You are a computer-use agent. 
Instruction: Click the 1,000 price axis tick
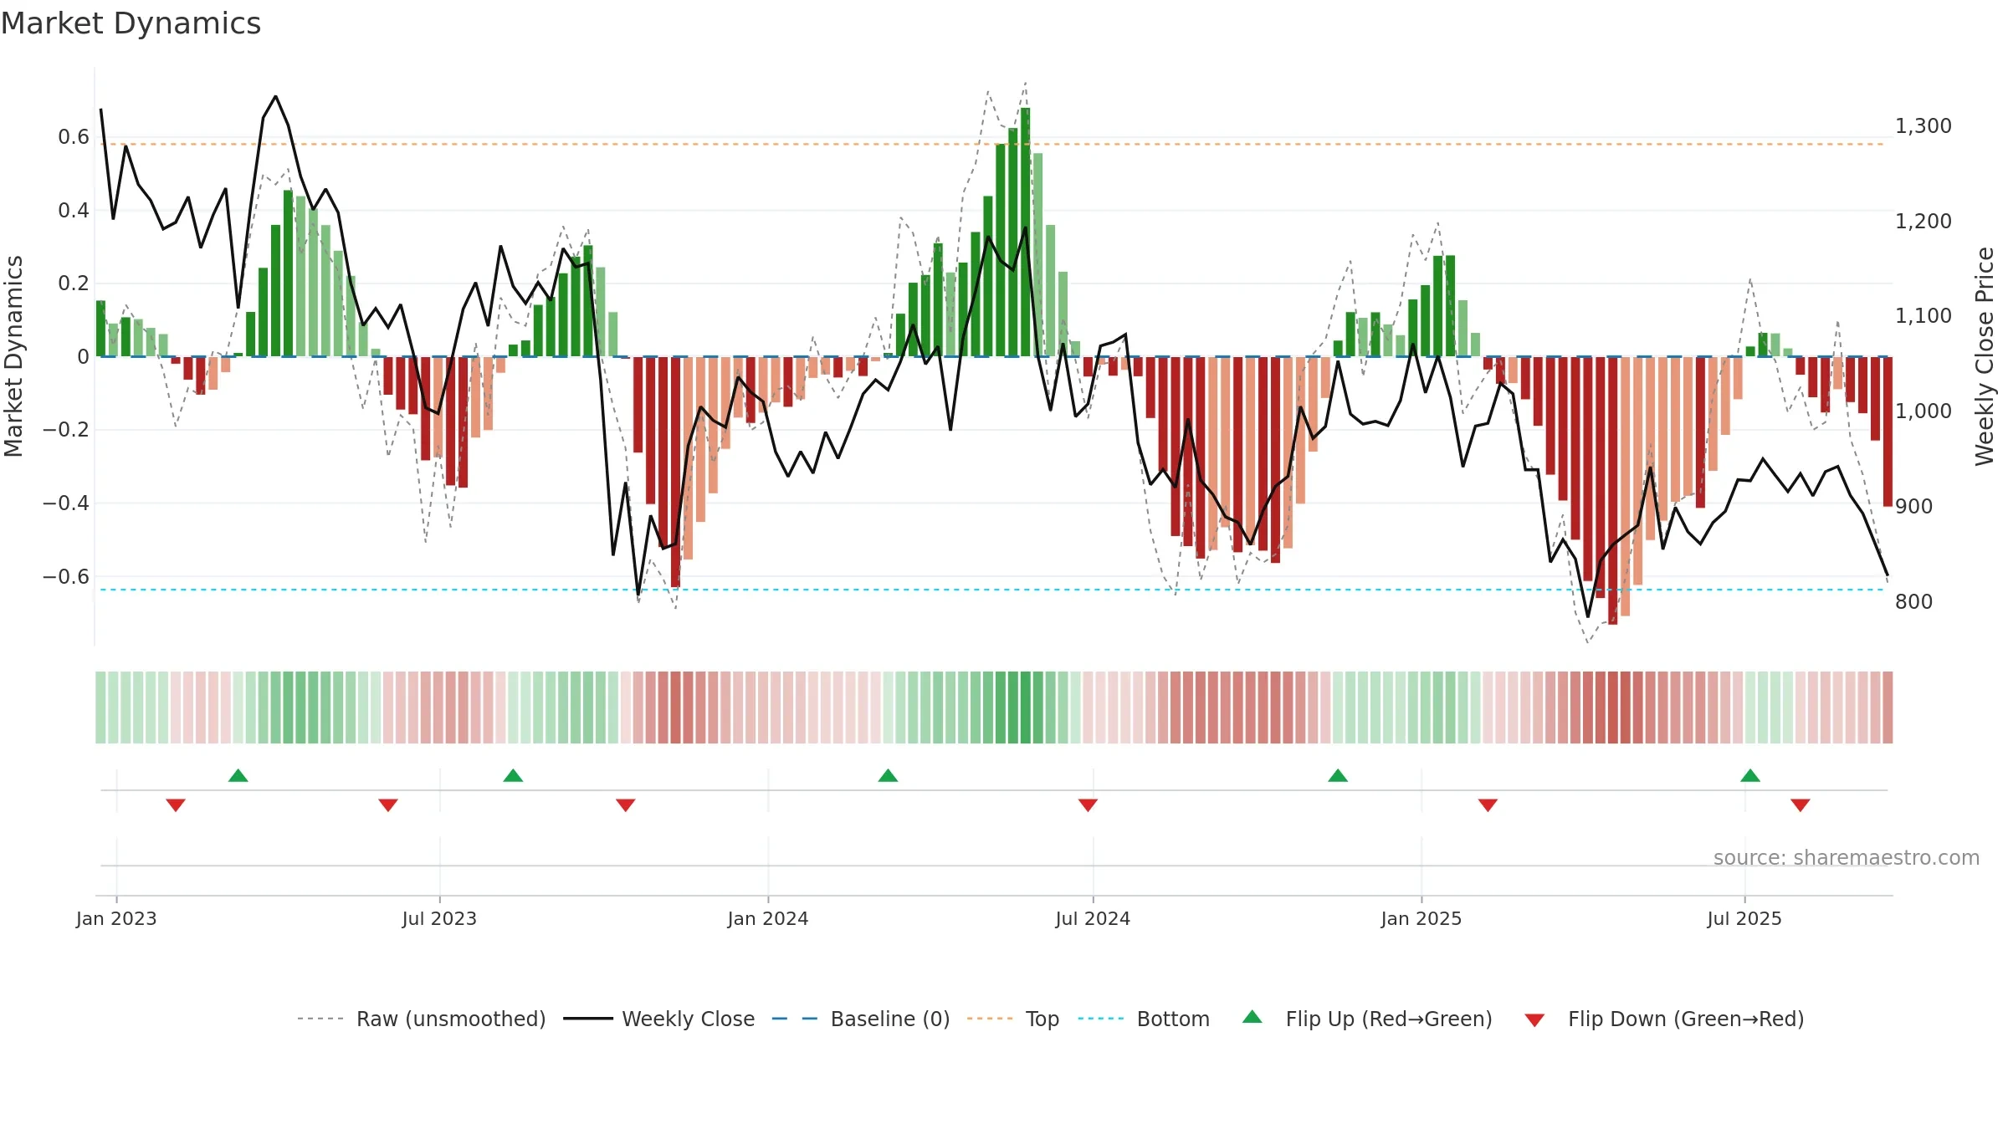point(1923,411)
